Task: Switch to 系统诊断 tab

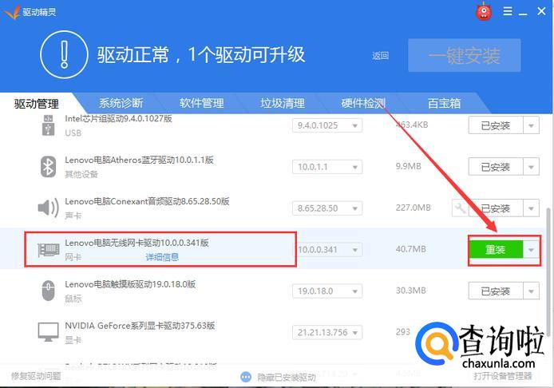Action: (x=121, y=103)
